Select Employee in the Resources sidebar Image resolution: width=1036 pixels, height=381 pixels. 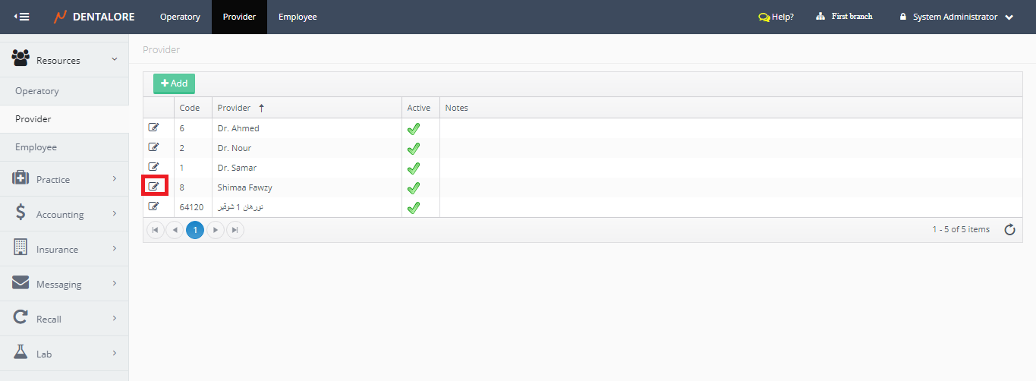point(36,147)
